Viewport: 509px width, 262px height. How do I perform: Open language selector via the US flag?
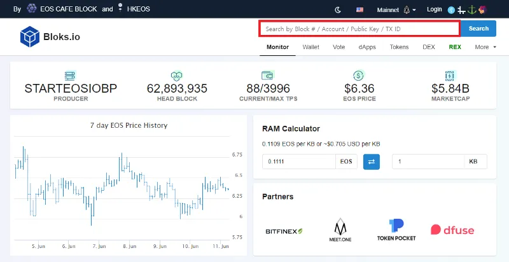359,10
